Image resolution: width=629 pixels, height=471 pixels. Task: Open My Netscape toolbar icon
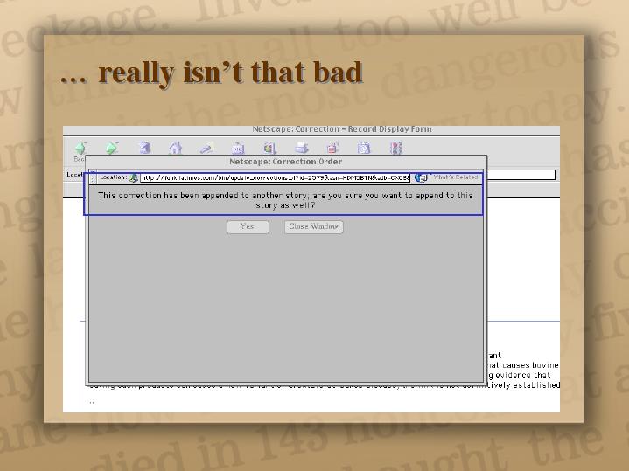[238, 148]
